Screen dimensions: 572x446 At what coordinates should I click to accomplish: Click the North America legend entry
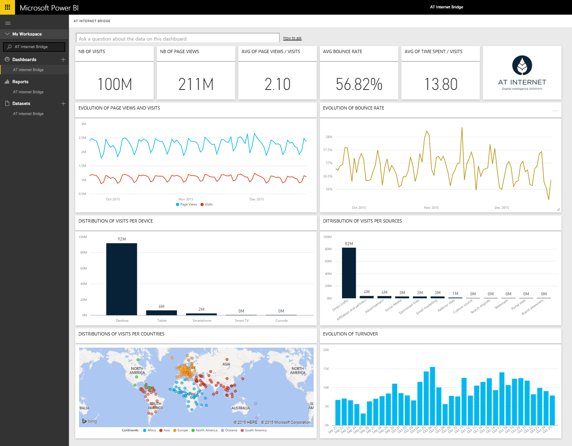pyautogui.click(x=204, y=430)
